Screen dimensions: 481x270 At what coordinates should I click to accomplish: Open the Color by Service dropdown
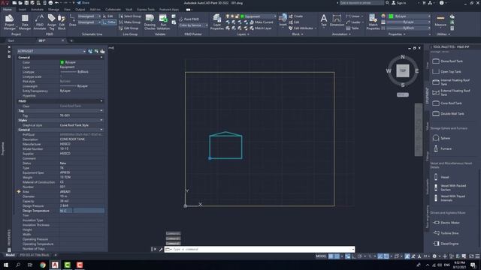click(193, 25)
